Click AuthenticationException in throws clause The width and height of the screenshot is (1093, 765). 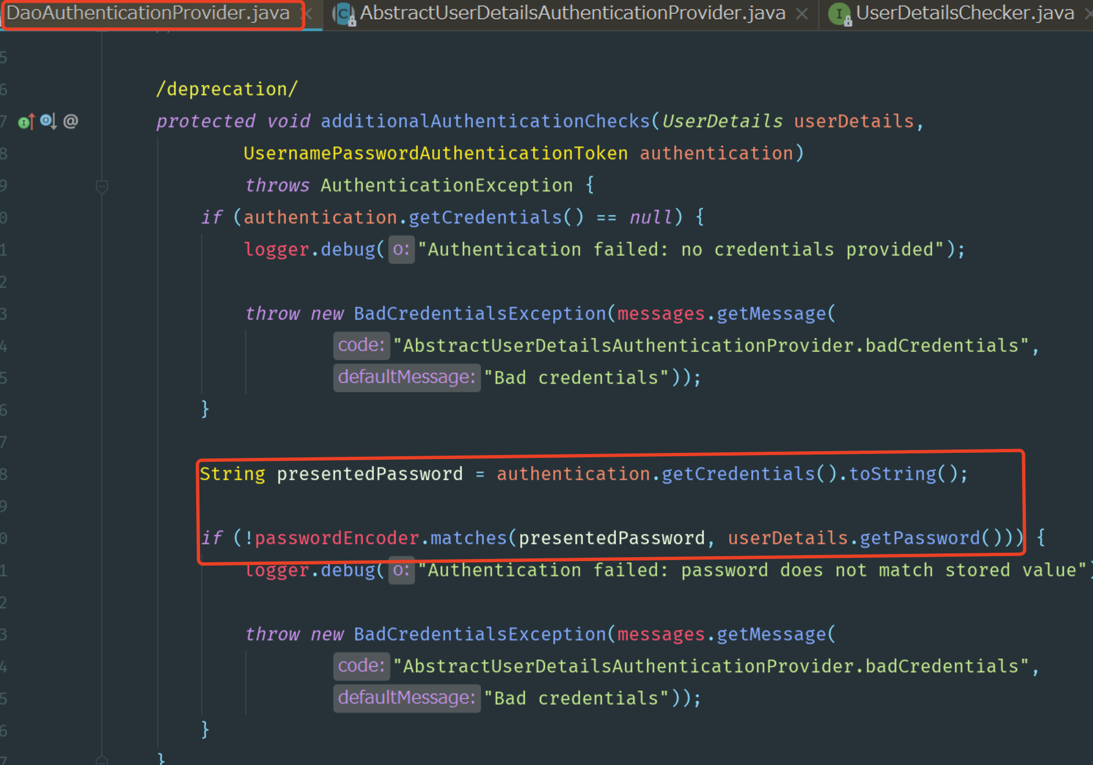pyautogui.click(x=446, y=186)
